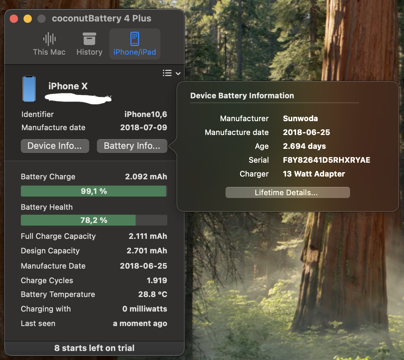The width and height of the screenshot is (404, 360).
Task: Click the yellow minimize window button
Action: click(x=28, y=19)
